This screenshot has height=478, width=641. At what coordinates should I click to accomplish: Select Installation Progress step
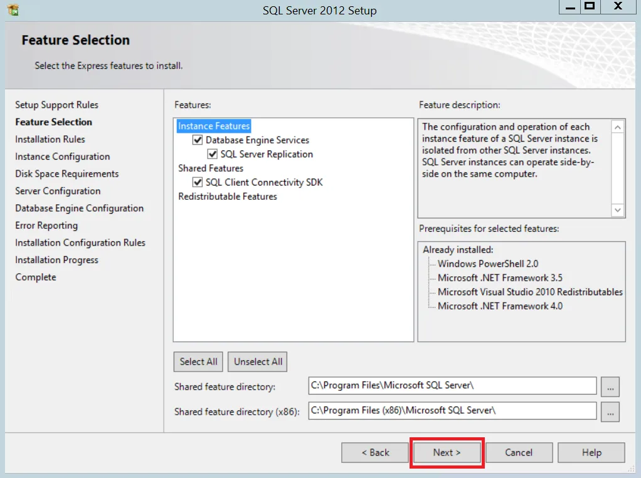57,260
